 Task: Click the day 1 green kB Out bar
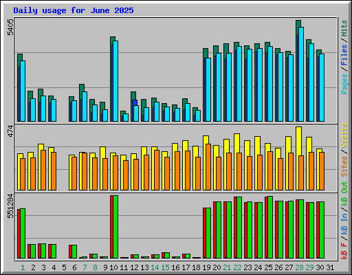[23, 234]
